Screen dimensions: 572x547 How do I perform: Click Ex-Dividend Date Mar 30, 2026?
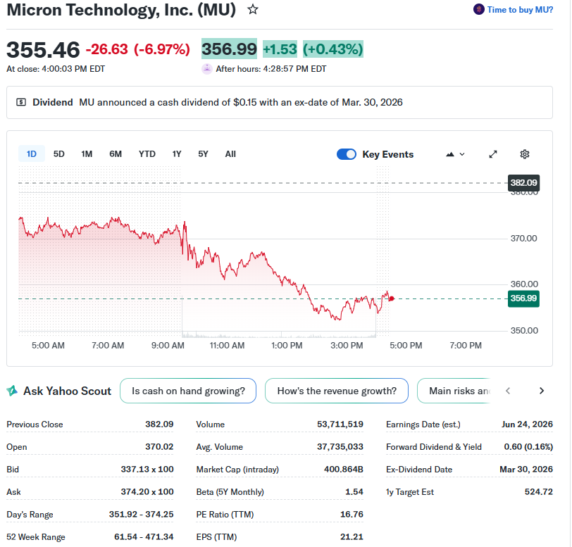(x=526, y=470)
